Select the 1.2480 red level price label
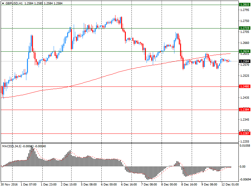Image resolution: width=251 pixels, height=188 pixels. coord(245,86)
